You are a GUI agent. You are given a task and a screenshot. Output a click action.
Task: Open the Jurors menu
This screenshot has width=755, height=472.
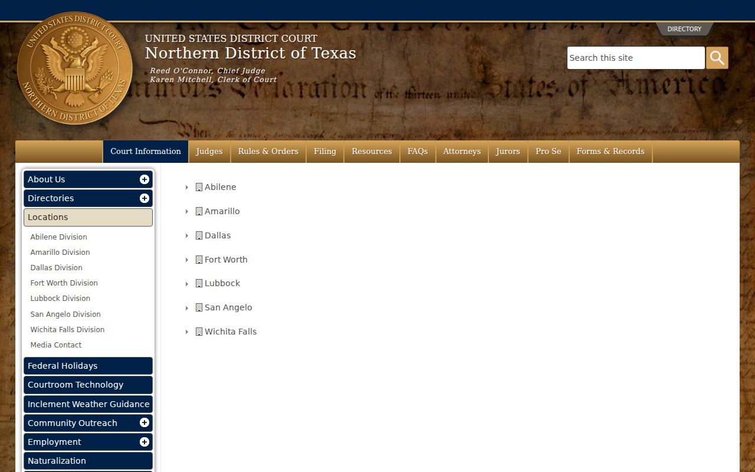coord(508,152)
